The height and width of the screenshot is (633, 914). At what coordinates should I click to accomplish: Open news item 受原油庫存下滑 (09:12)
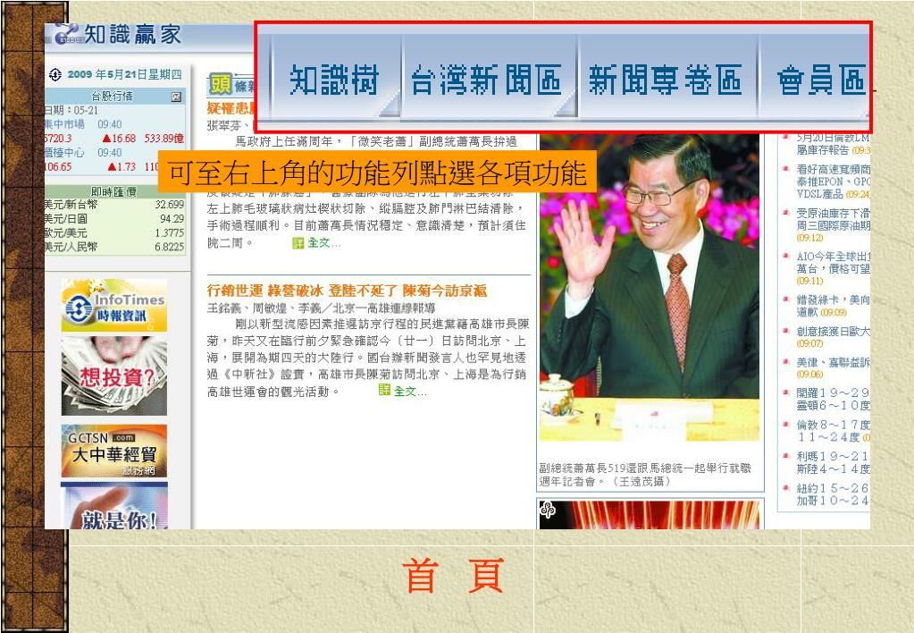(833, 224)
